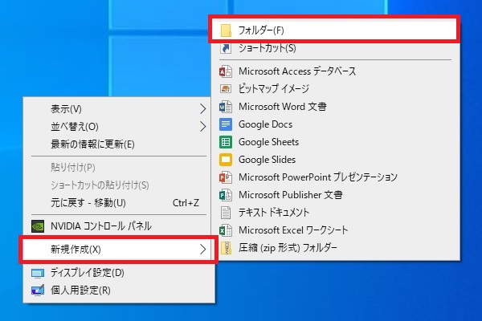Click the text document page icon
Image resolution: width=482 pixels, height=321 pixels.
pos(226,213)
